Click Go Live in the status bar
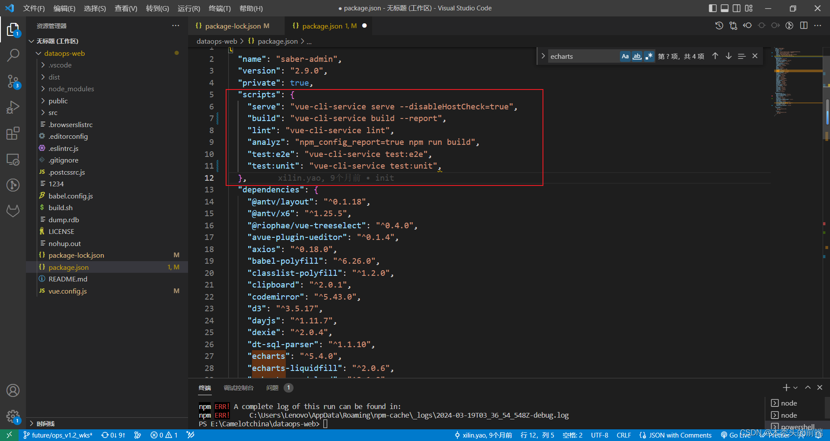Viewport: 830px width, 441px height. tap(736, 435)
